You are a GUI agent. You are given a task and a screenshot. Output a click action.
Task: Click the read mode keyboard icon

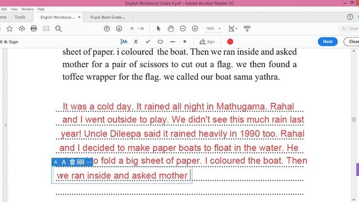(247, 29)
